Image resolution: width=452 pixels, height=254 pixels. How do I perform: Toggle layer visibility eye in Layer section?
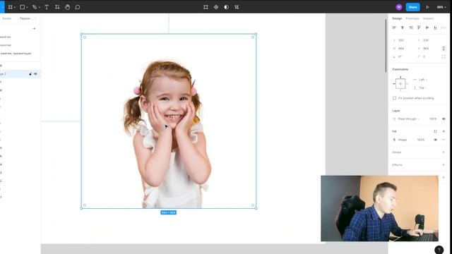444,119
